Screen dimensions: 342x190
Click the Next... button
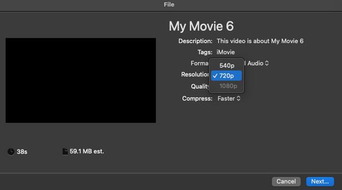pyautogui.click(x=320, y=182)
